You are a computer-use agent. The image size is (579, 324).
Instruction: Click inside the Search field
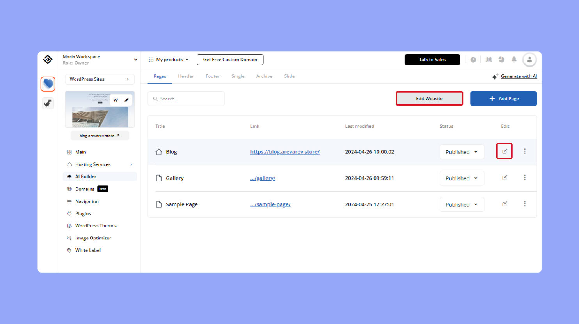coord(186,98)
